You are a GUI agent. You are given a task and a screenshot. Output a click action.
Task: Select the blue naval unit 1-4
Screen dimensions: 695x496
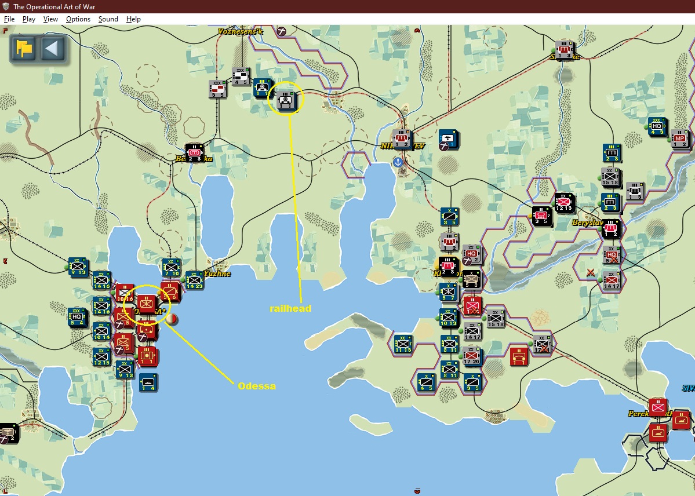click(148, 382)
